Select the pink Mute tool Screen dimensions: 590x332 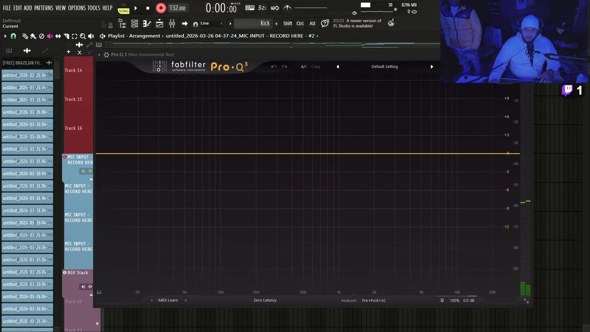click(50, 36)
